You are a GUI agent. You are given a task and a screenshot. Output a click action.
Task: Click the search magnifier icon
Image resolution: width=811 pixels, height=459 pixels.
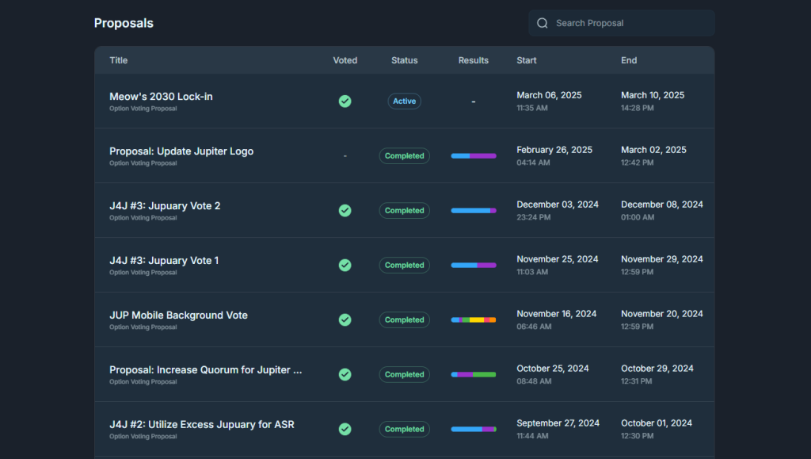tap(543, 22)
